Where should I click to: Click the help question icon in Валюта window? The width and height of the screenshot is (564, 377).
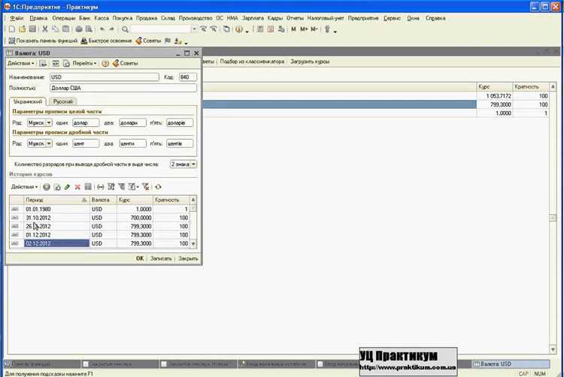(x=105, y=63)
